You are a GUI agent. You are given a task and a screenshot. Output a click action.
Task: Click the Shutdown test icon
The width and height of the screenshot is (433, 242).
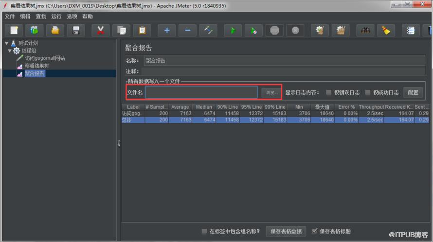click(295, 30)
